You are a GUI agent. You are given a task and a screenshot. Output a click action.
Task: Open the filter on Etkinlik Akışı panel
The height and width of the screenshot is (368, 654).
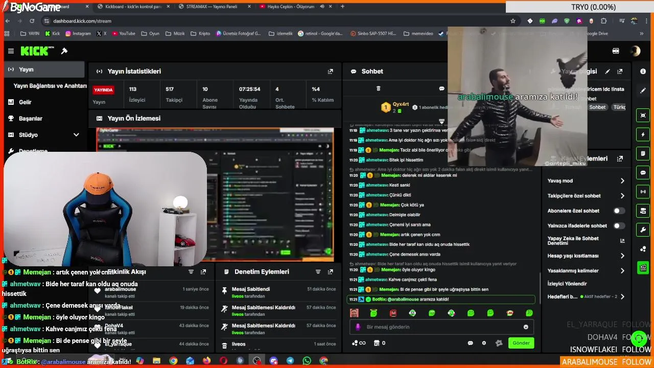[191, 272]
